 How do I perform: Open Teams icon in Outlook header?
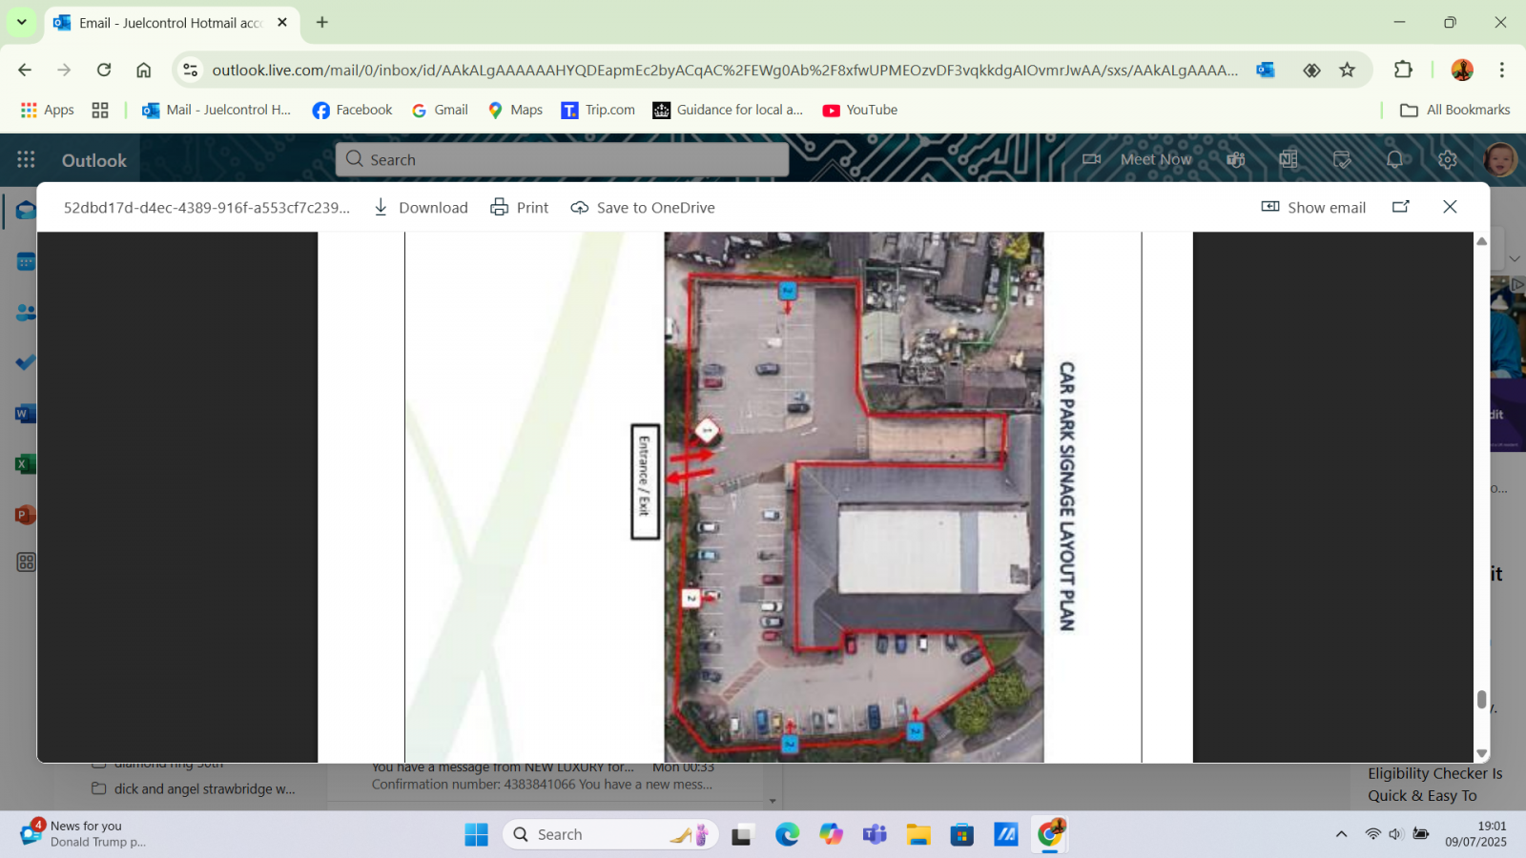pos(1236,159)
